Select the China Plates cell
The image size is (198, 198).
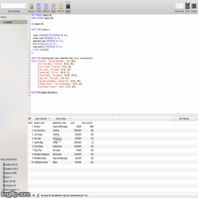(38, 146)
